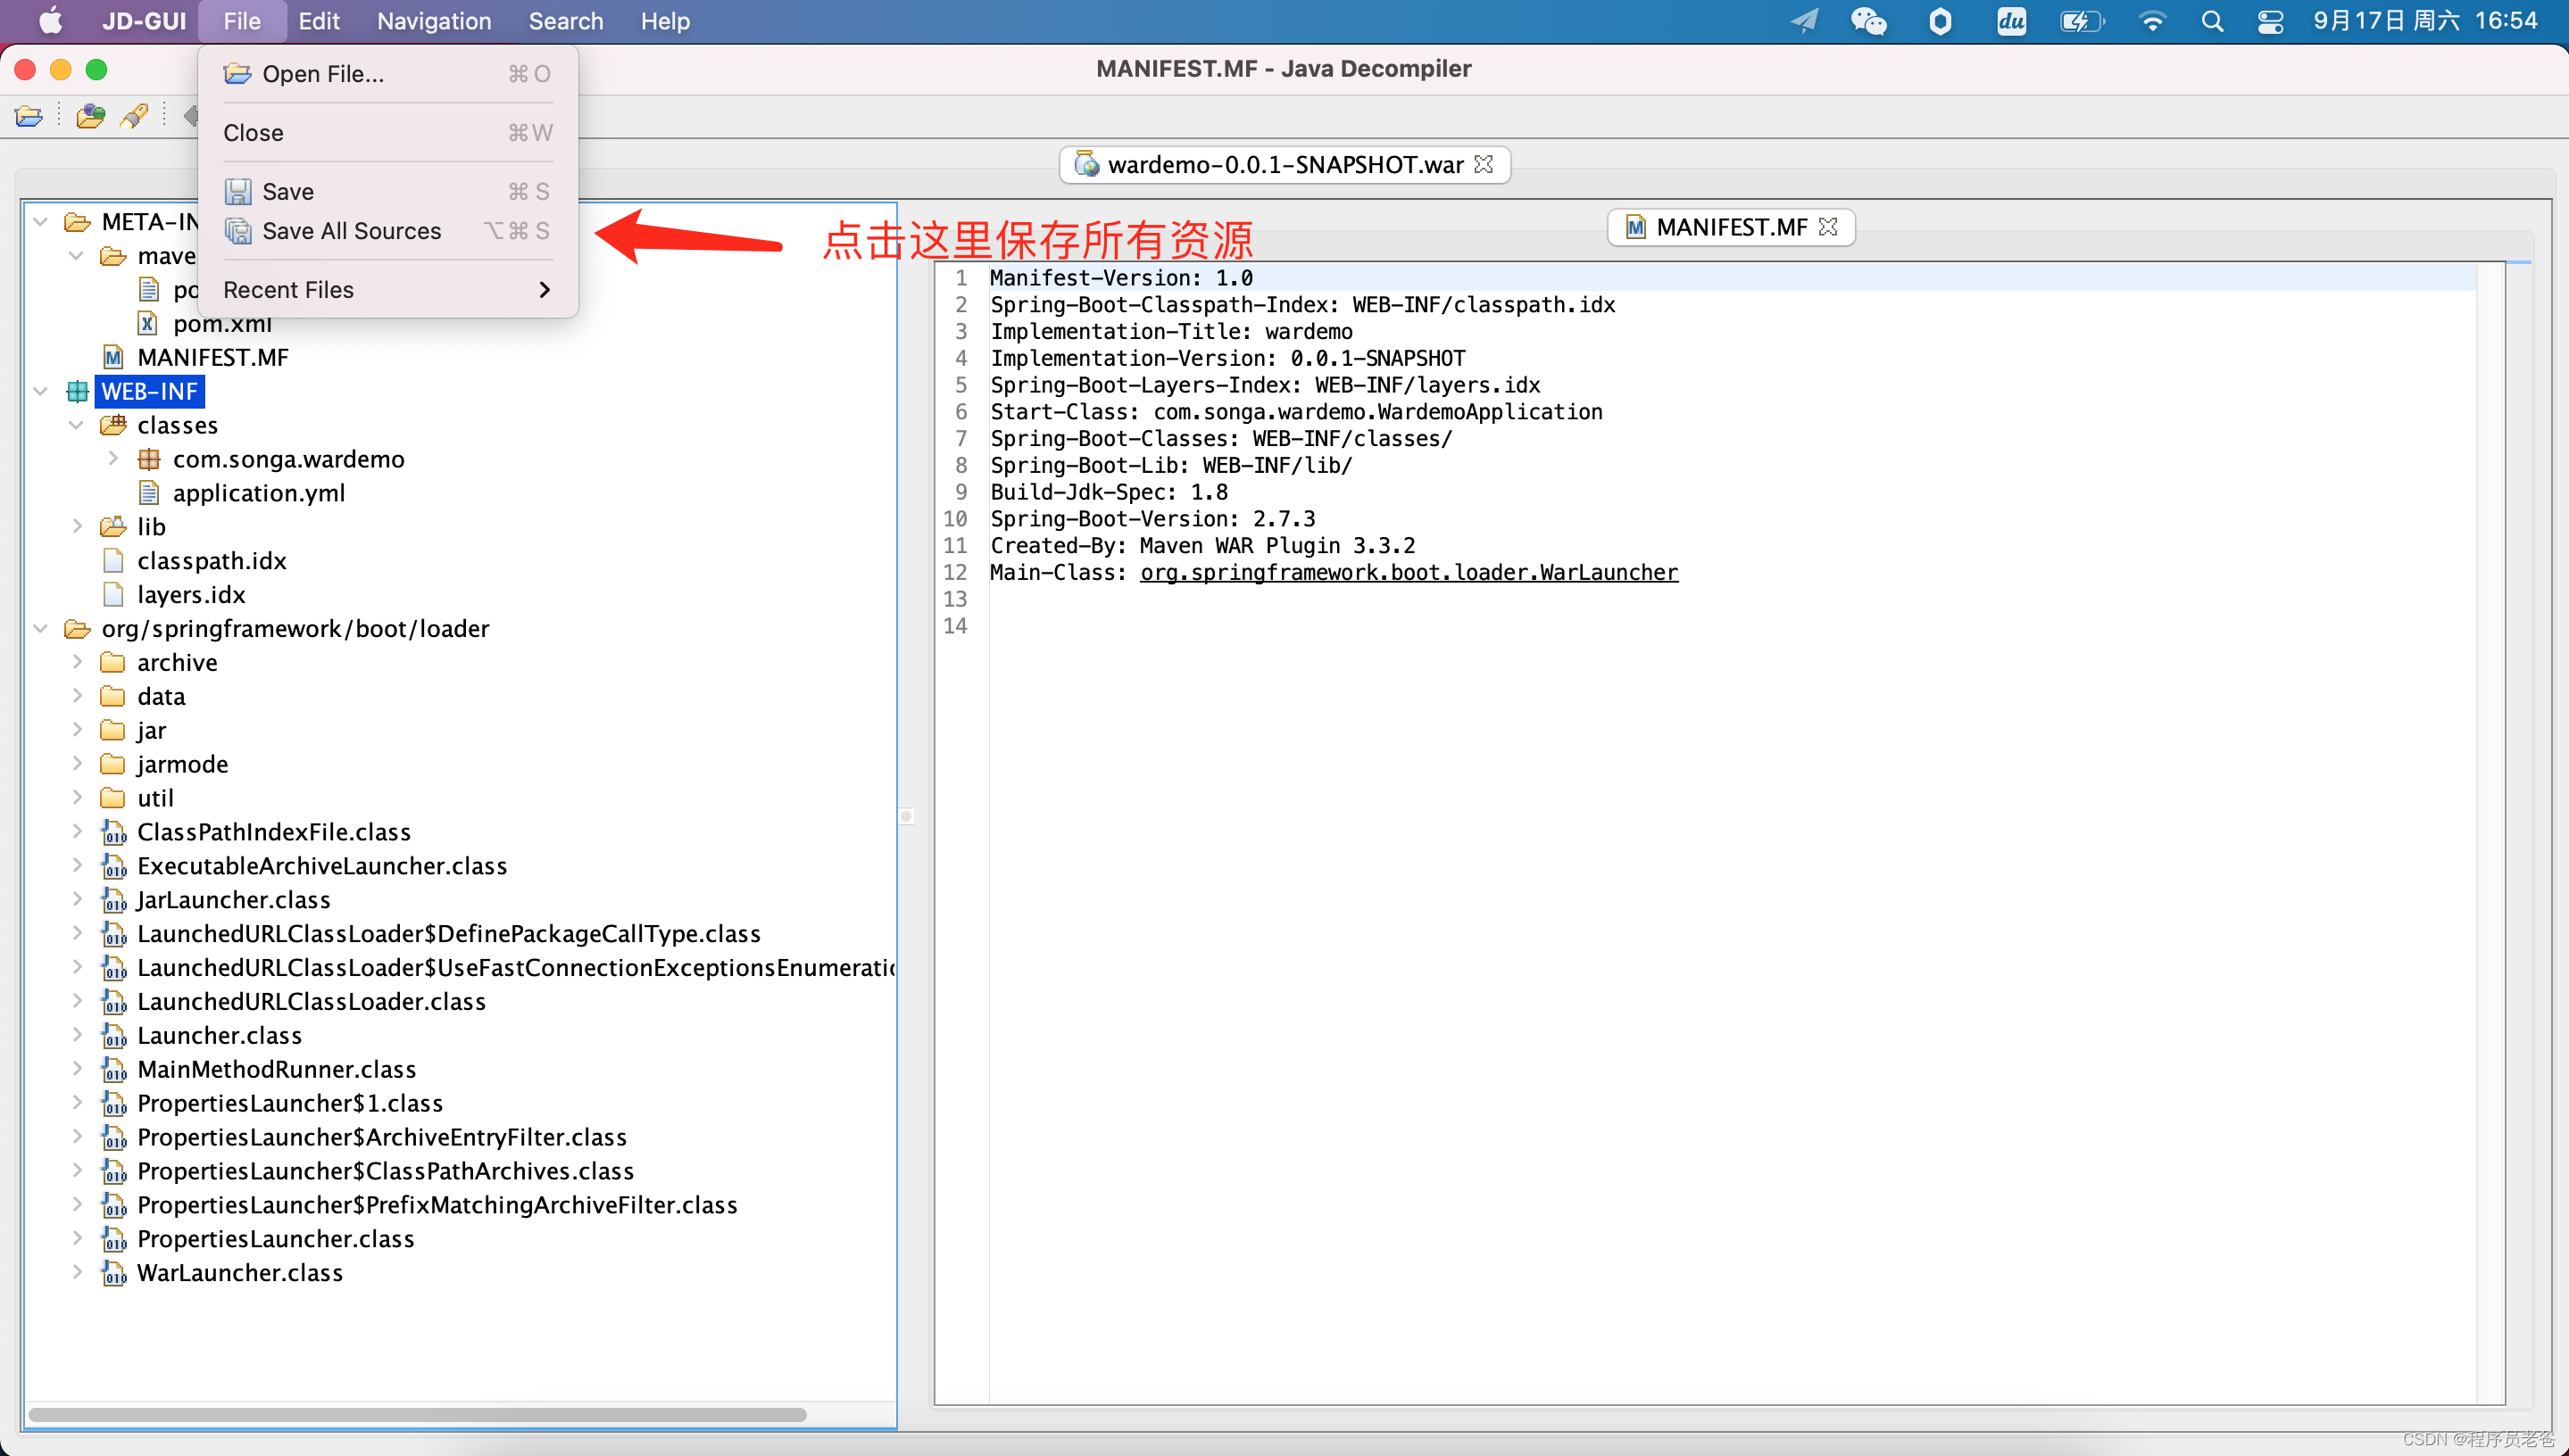Click the com.songa.wardemo package icon
2569x1456 pixels.
tap(149, 460)
